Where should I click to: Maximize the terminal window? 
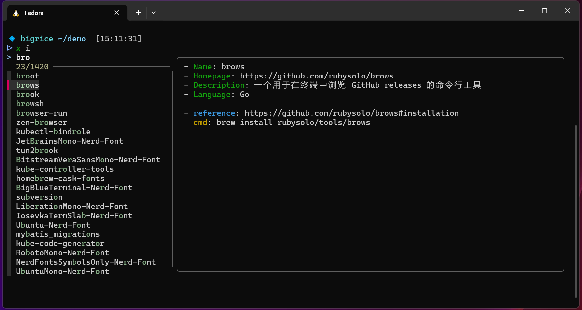point(544,11)
